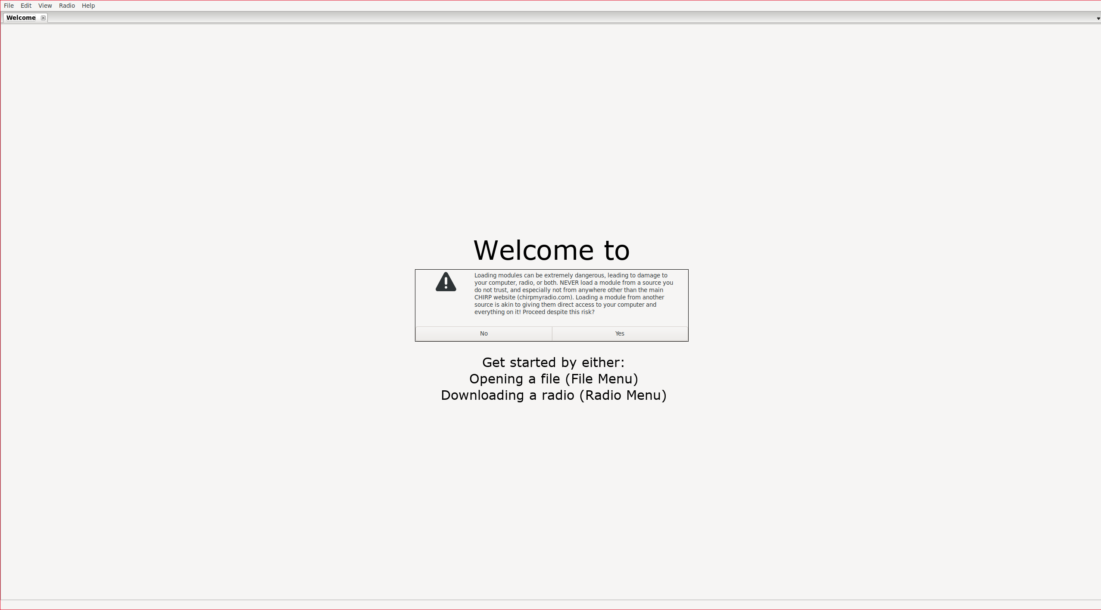Open the Edit menu
Image resolution: width=1101 pixels, height=610 pixels.
pyautogui.click(x=26, y=6)
